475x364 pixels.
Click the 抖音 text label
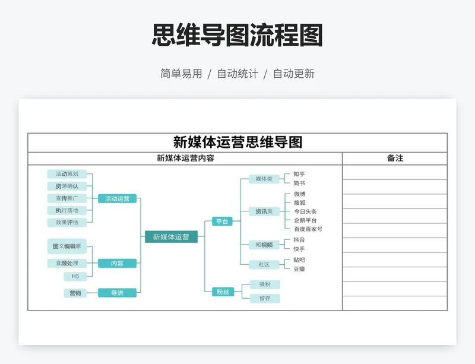click(299, 240)
